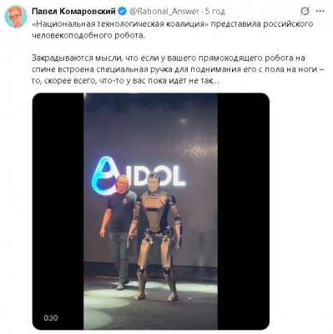Click the glowing AIDOL logo letter A
The height and width of the screenshot is (334, 333).
(103, 175)
